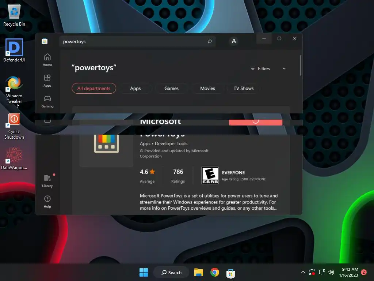This screenshot has height=281, width=374.
Task: Select the Games filter tab
Action: click(171, 89)
